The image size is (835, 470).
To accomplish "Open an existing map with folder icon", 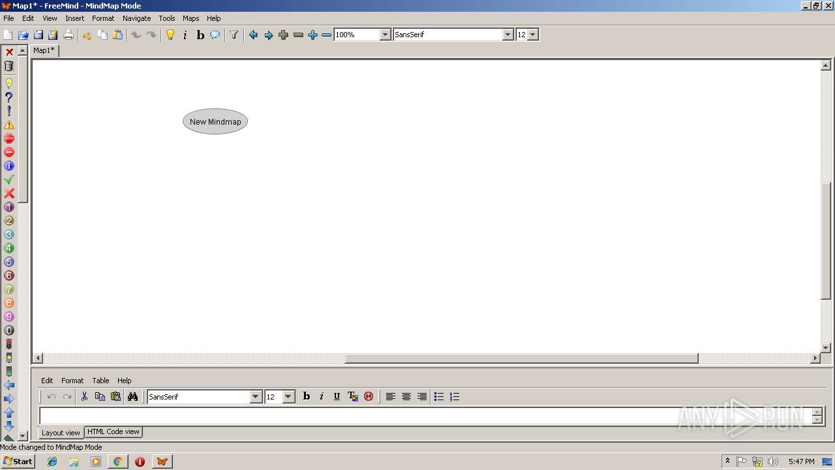I will (x=23, y=35).
